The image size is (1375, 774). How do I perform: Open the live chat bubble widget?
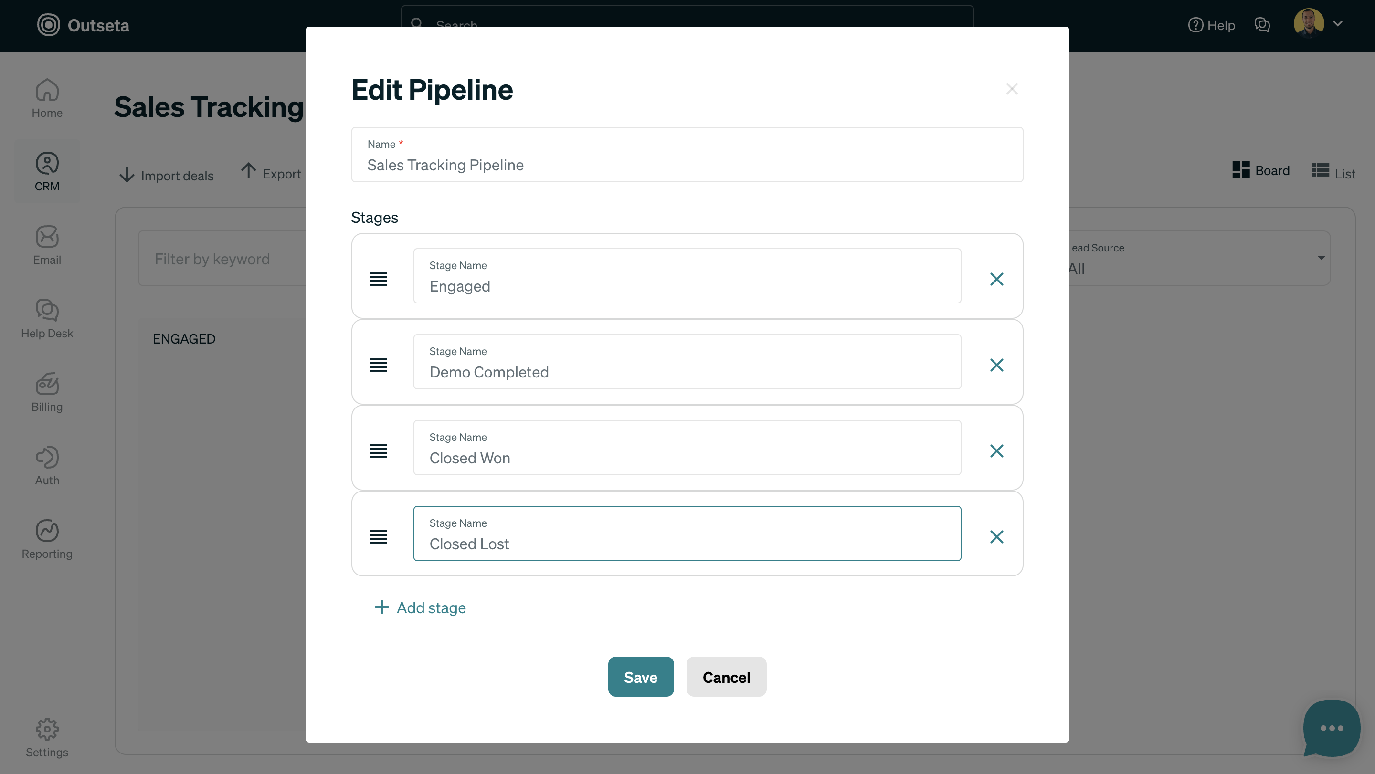coord(1331,728)
